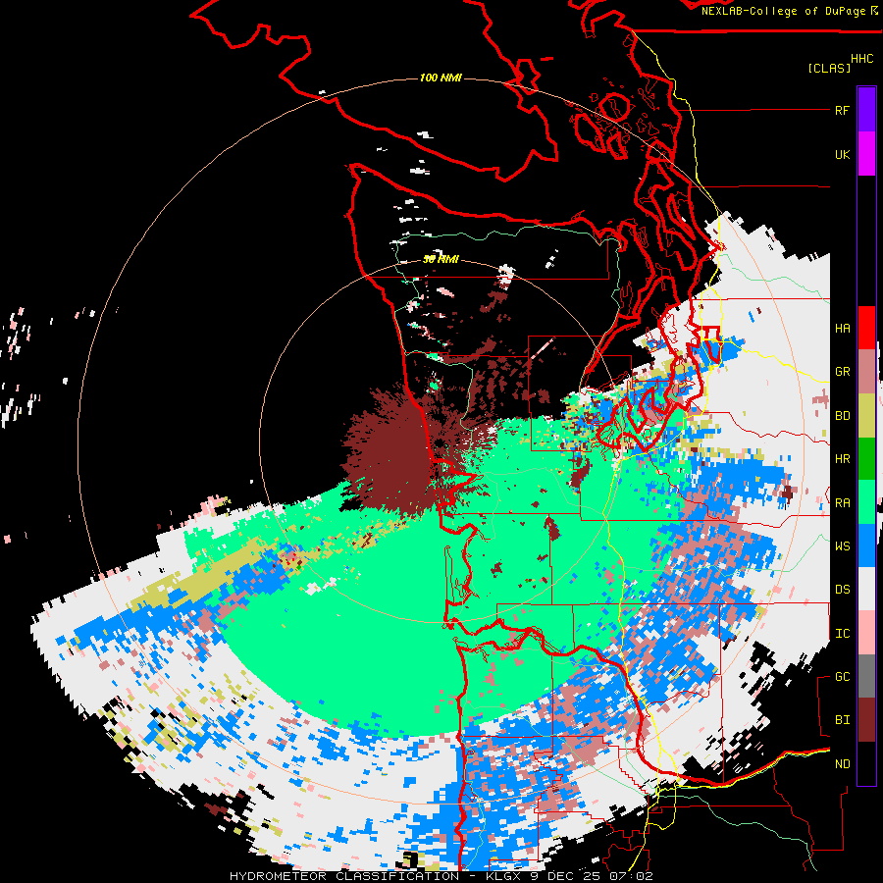This screenshot has height=883, width=883.
Task: Click the GC gray legend swatch
Action: click(x=866, y=676)
